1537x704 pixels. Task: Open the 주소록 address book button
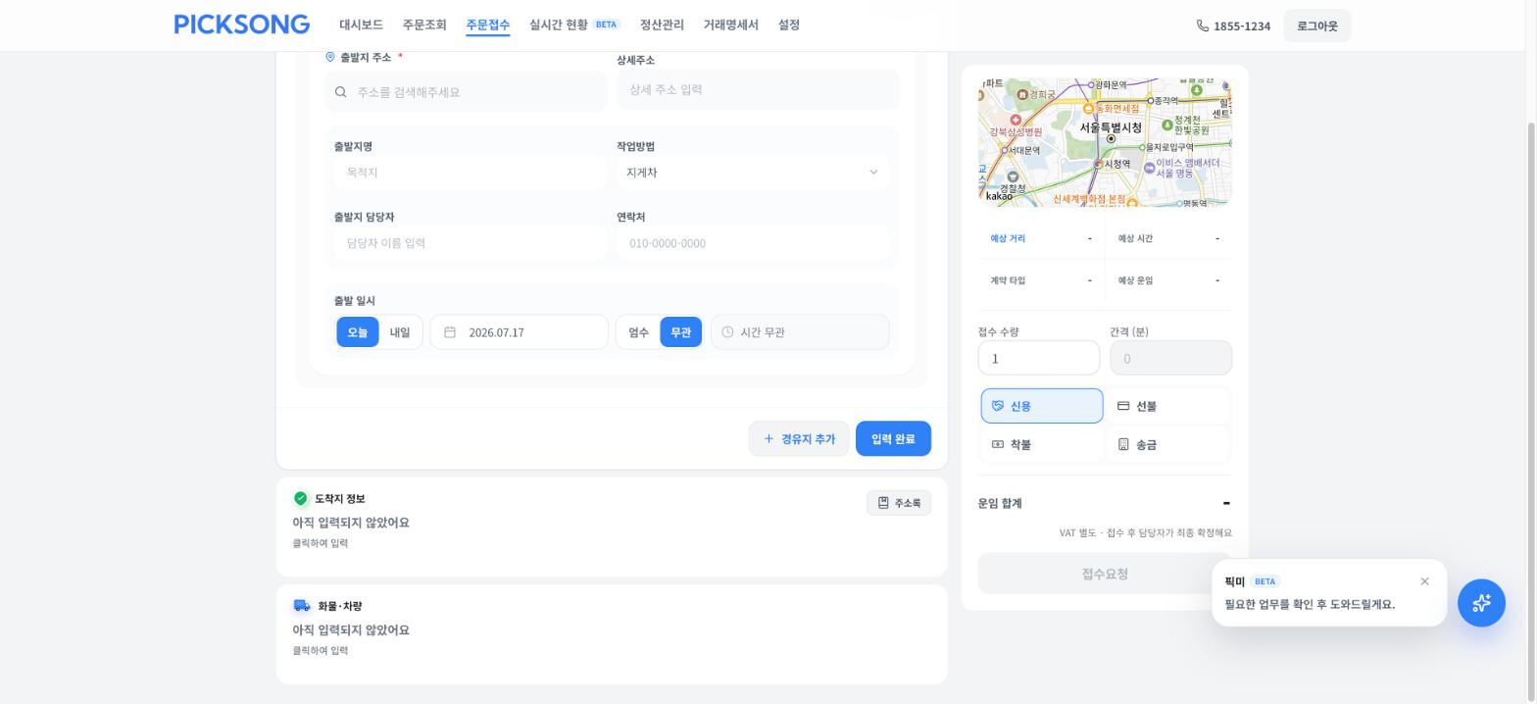899,503
